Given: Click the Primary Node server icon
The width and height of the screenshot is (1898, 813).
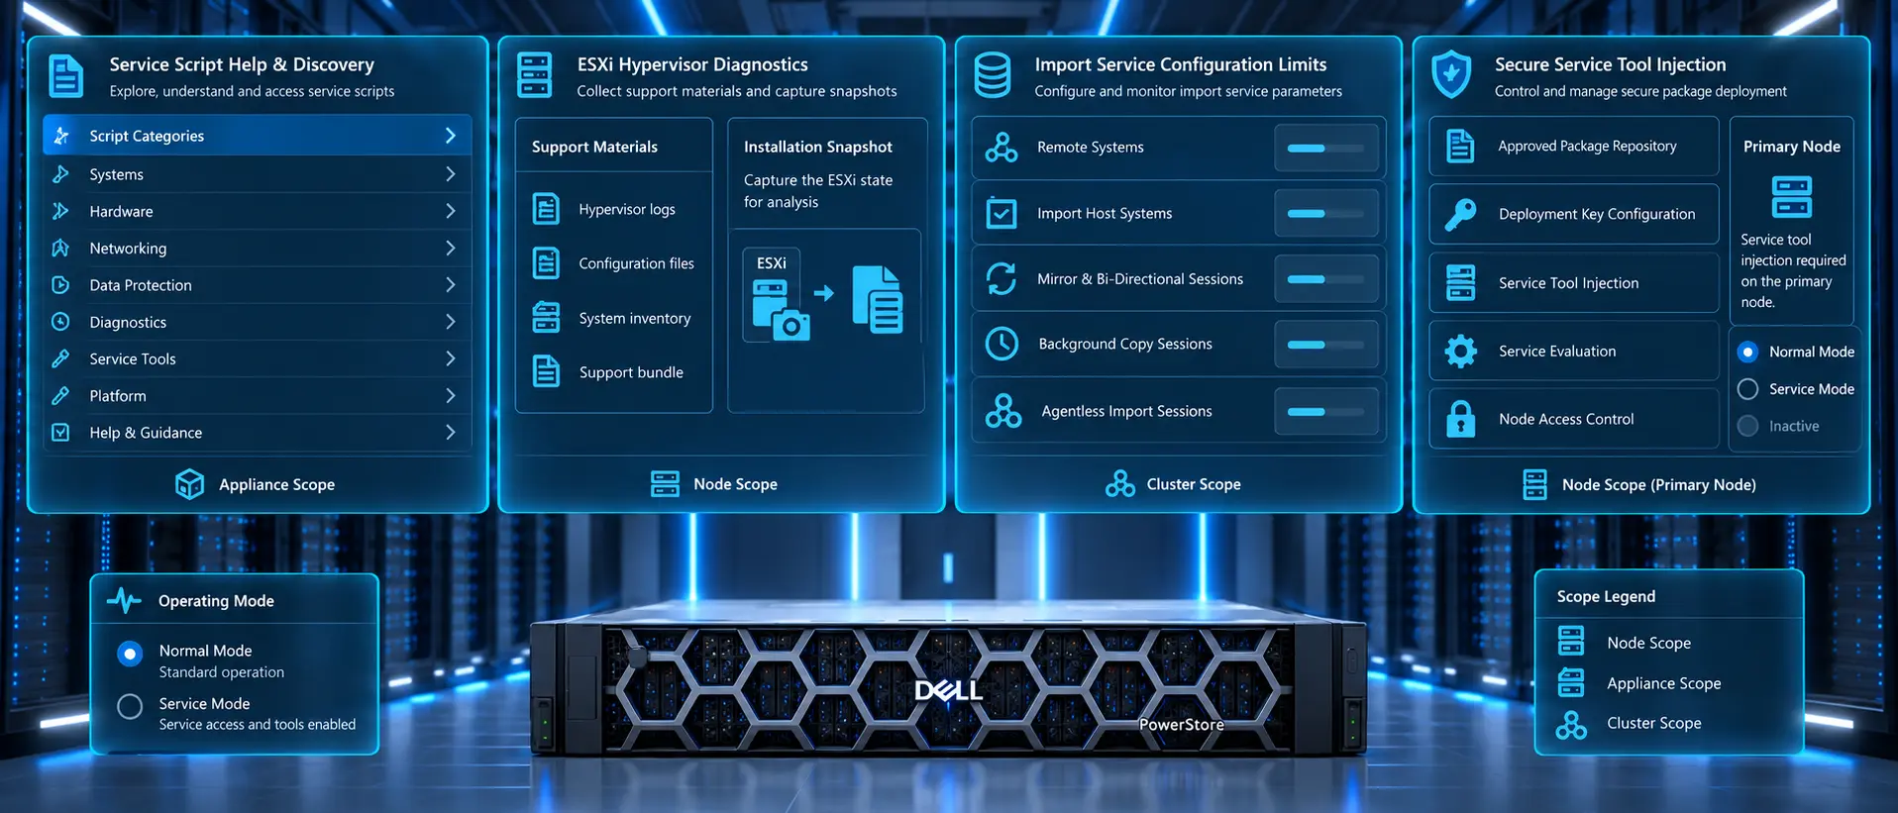Looking at the screenshot, I should (1791, 197).
